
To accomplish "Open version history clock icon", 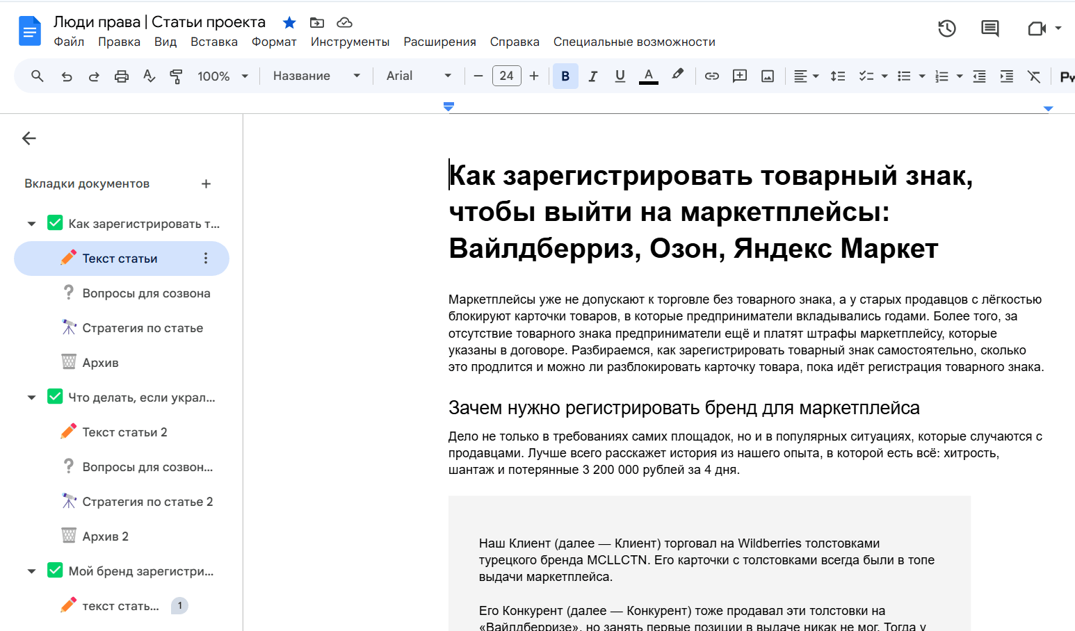I will click(947, 28).
